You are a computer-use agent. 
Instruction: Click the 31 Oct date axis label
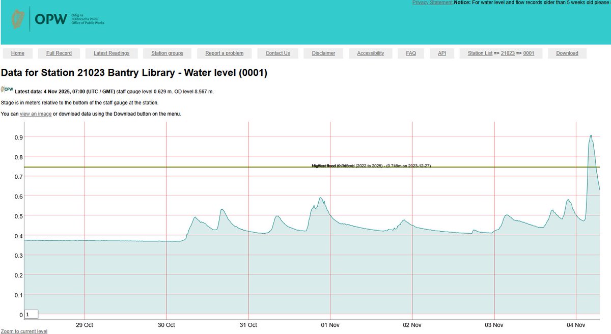pyautogui.click(x=248, y=324)
